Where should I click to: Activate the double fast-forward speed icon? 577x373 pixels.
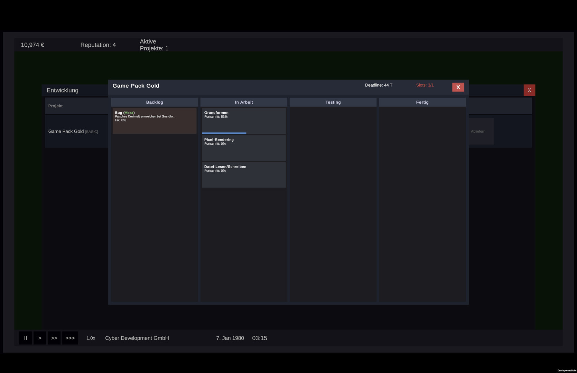[x=54, y=338]
